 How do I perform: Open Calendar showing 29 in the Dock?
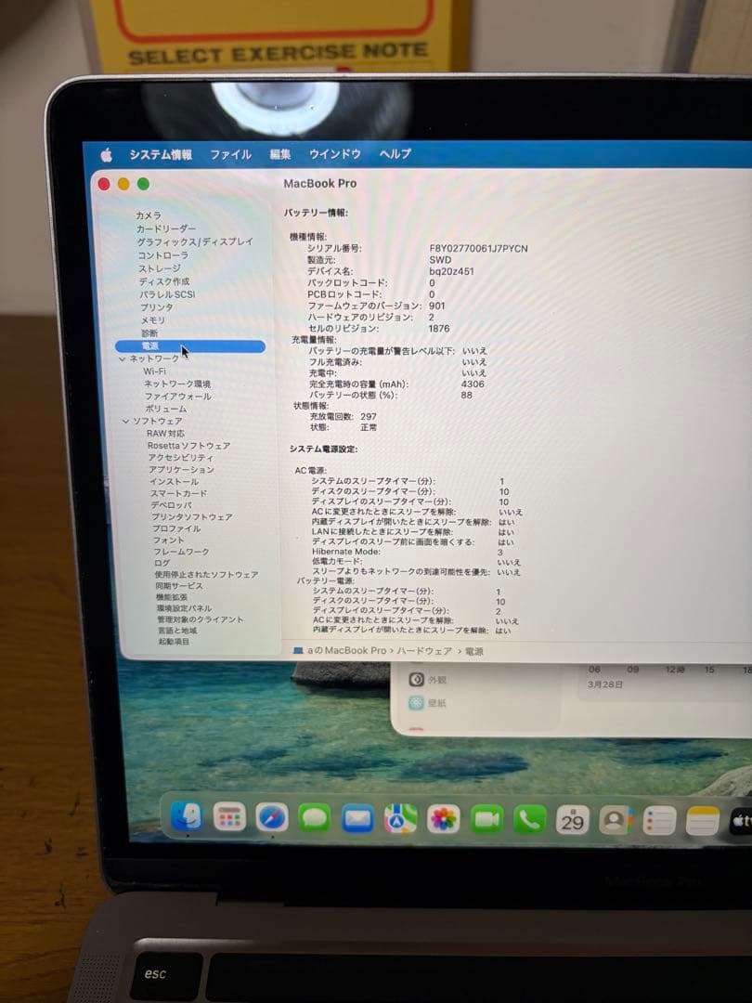[572, 820]
